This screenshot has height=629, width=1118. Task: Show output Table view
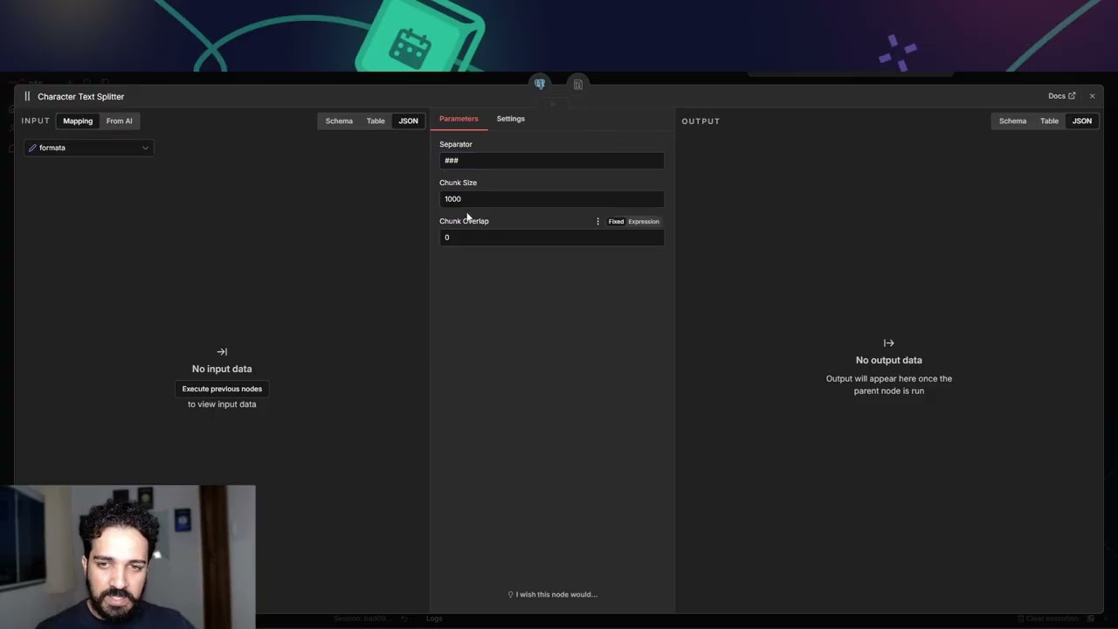pyautogui.click(x=1049, y=121)
